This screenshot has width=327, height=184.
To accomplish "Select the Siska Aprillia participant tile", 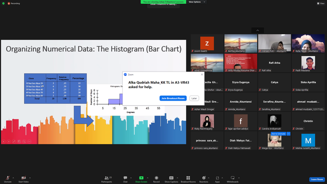I will tap(308, 82).
